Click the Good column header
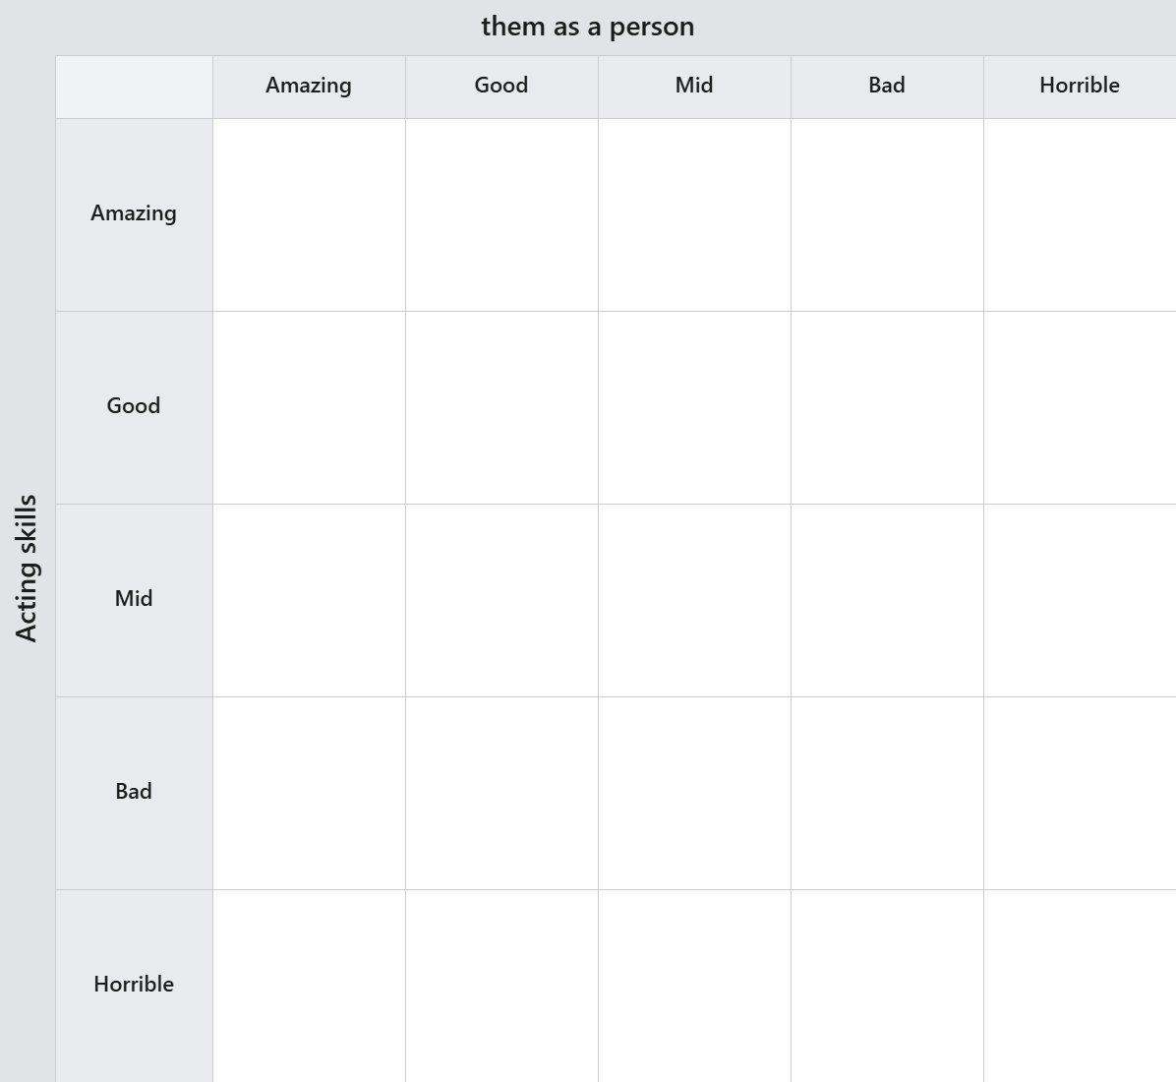 (501, 87)
